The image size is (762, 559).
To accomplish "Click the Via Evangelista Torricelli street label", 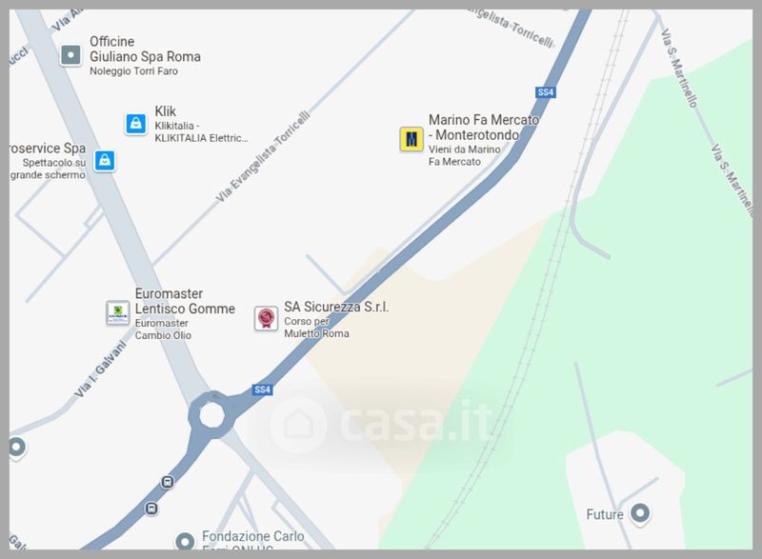I will pyautogui.click(x=263, y=156).
